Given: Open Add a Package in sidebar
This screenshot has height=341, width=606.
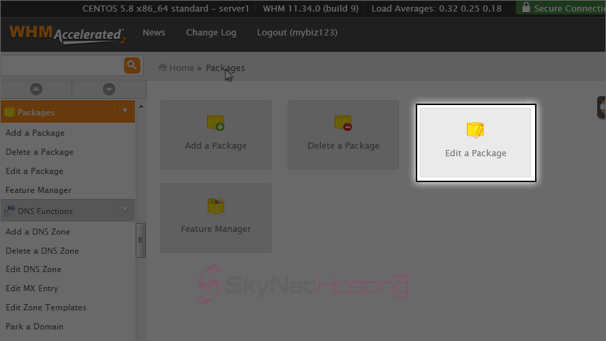Looking at the screenshot, I should pos(35,133).
